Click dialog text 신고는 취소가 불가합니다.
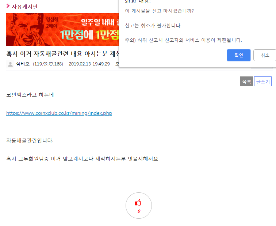Image resolution: width=276 pixels, height=226 pixels. [x=153, y=26]
